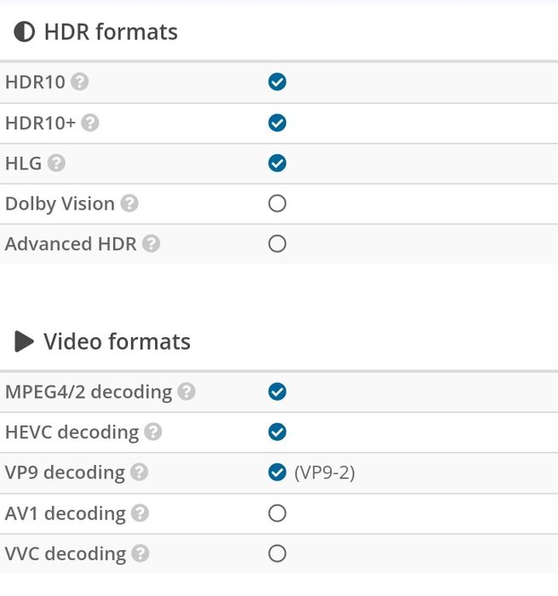Viewport: 558px width, 596px height.
Task: Show help for Dolby Vision
Action: [x=129, y=203]
